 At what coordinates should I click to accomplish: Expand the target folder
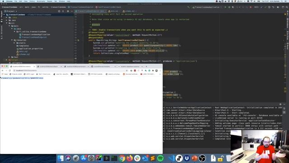click(7, 60)
